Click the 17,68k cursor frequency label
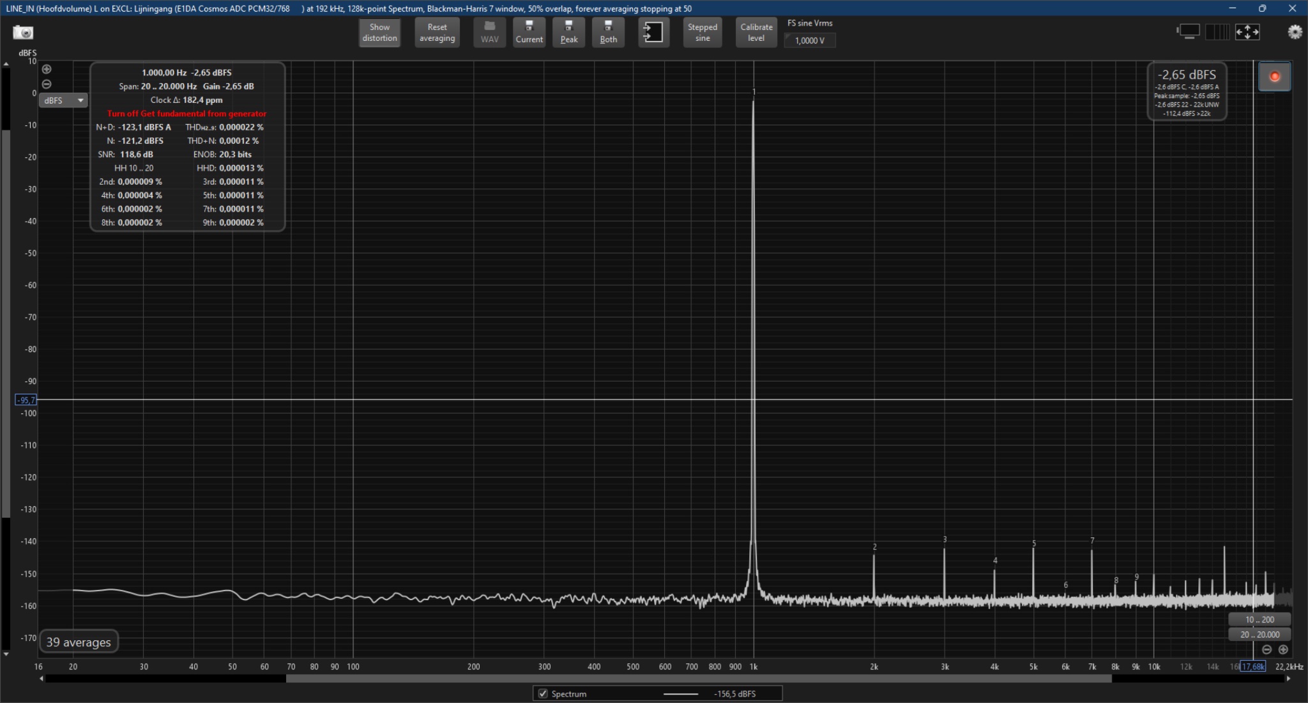 1253,667
